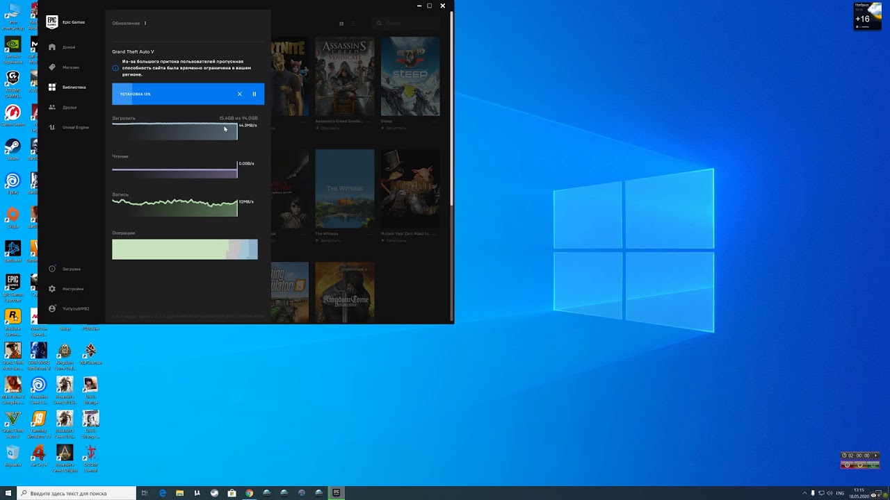Viewport: 890px width, 500px height.
Task: Click the blue Установка 13% progress bar
Action: point(188,94)
